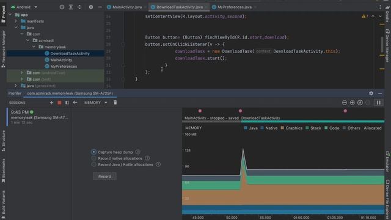Click the Graphics legend color swatch
The width and height of the screenshot is (391, 220).
pos(282,128)
